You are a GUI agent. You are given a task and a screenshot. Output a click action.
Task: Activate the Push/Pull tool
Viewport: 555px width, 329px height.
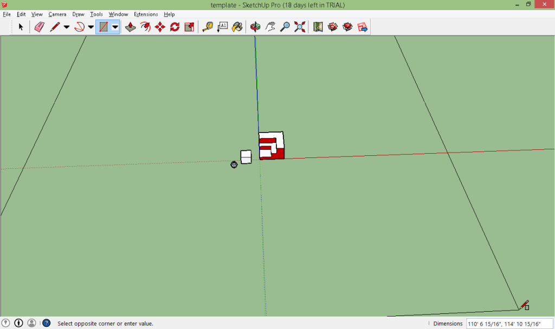click(130, 27)
